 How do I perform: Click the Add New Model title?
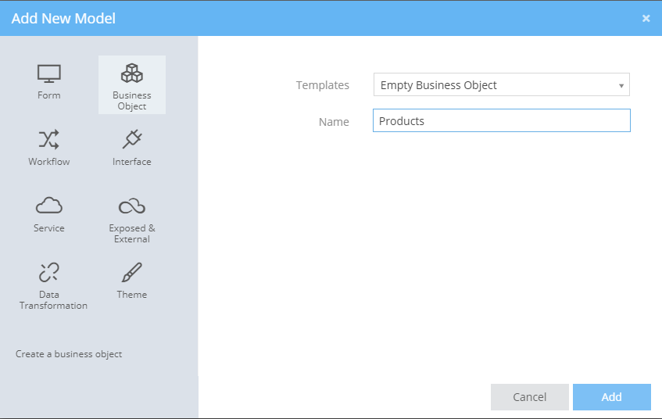(63, 18)
